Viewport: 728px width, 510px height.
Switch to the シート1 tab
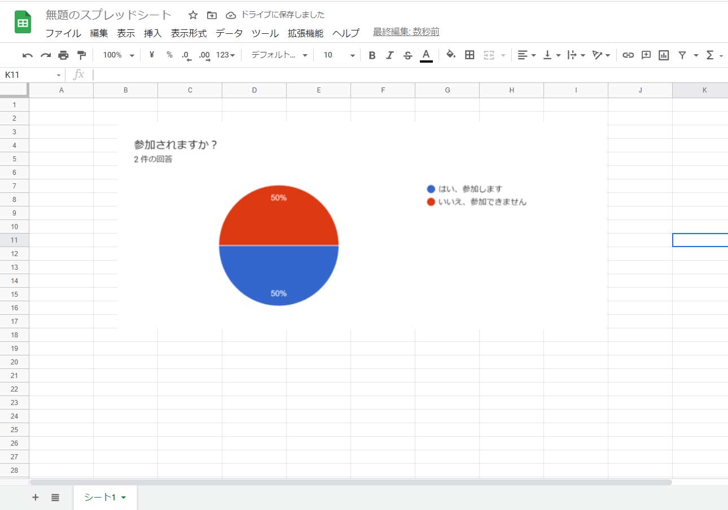point(100,497)
